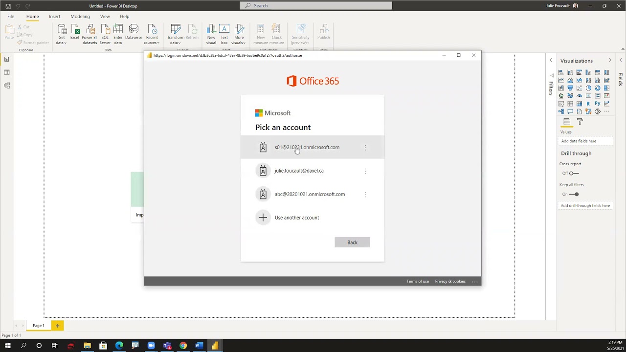Open Privacy & cookies link
626x352 pixels.
[x=450, y=281]
